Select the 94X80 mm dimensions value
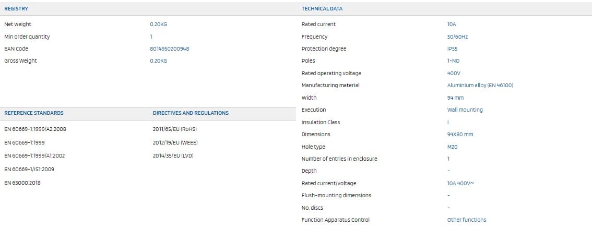592x229 pixels. pyautogui.click(x=460, y=135)
